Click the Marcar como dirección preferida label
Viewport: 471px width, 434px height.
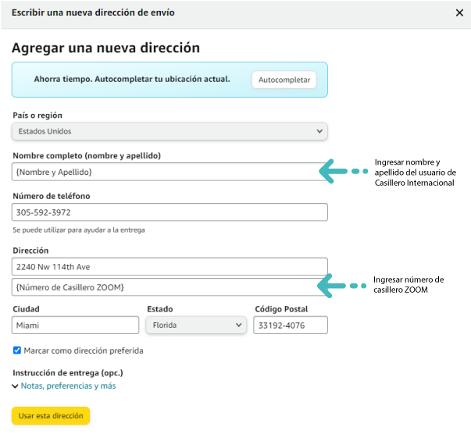pyautogui.click(x=84, y=350)
